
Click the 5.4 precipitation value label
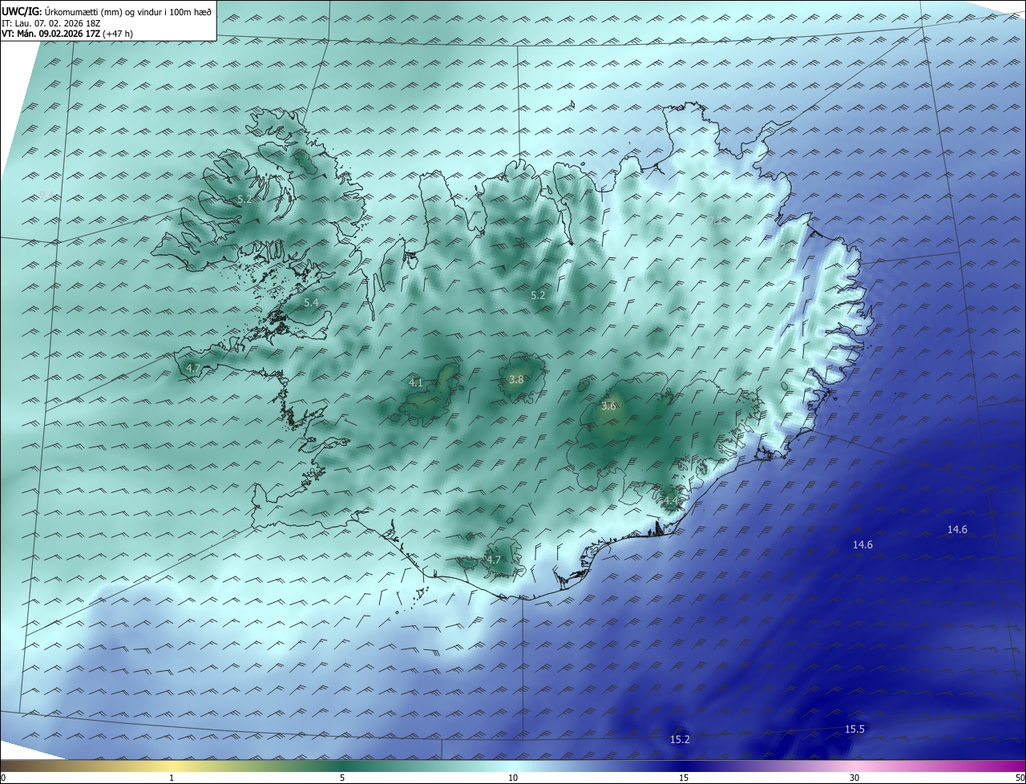click(x=312, y=303)
